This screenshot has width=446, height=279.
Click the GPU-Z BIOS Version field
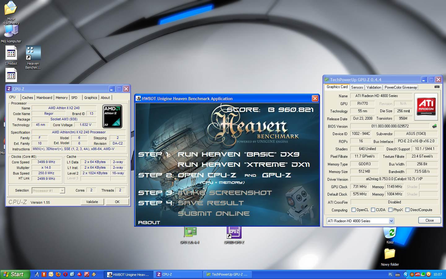pyautogui.click(x=390, y=126)
